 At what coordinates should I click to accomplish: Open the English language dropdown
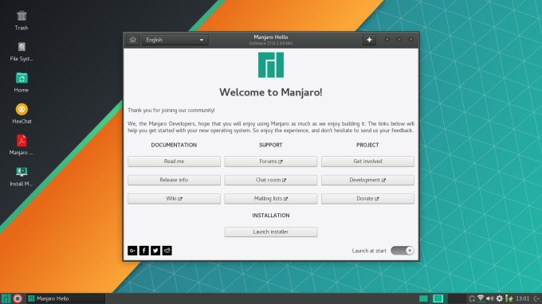point(175,40)
